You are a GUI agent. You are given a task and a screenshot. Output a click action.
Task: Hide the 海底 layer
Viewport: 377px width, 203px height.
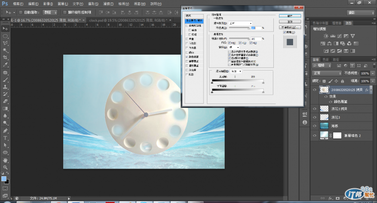click(x=314, y=126)
